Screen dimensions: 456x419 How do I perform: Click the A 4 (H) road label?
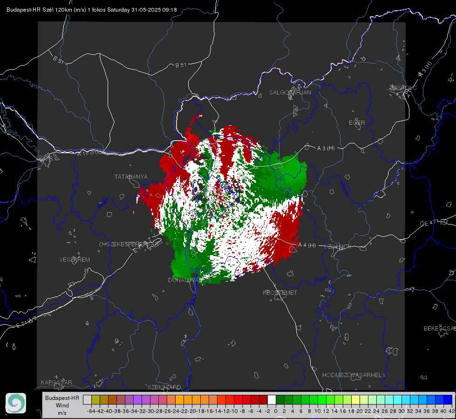[x=307, y=245]
